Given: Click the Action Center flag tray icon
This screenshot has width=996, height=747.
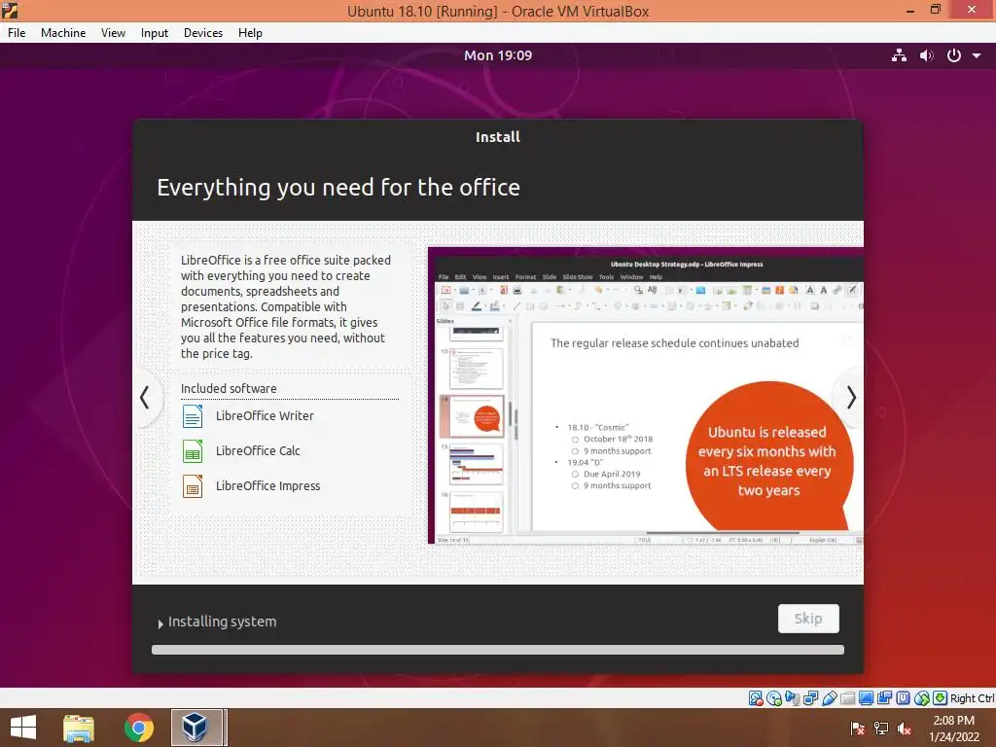Looking at the screenshot, I should point(858,729).
